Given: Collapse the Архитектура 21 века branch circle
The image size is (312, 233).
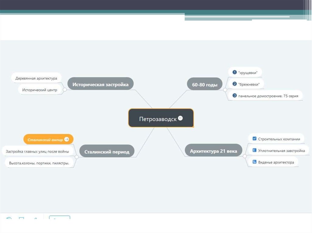Looking at the screenshot, I should click(245, 156).
